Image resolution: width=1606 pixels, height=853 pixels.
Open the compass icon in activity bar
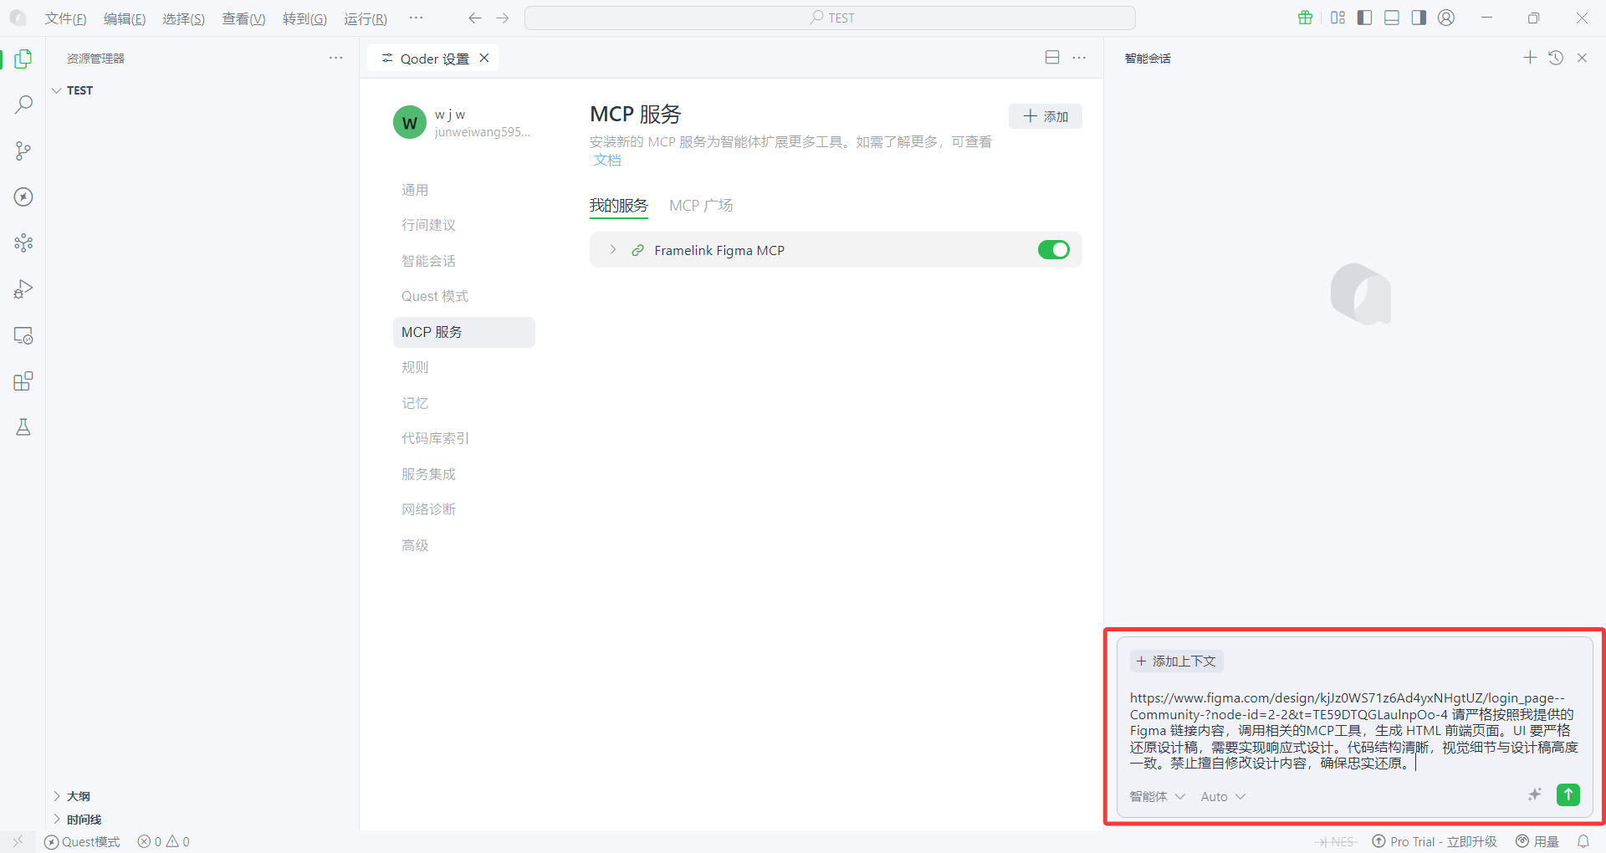[x=23, y=197]
